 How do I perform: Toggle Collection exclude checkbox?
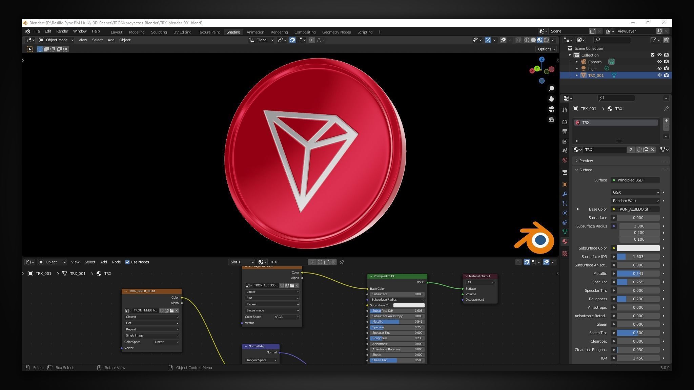[x=653, y=55]
